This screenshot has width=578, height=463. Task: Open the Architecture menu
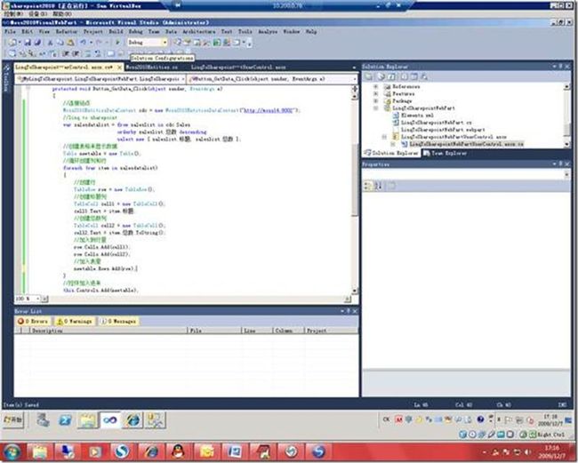point(198,32)
